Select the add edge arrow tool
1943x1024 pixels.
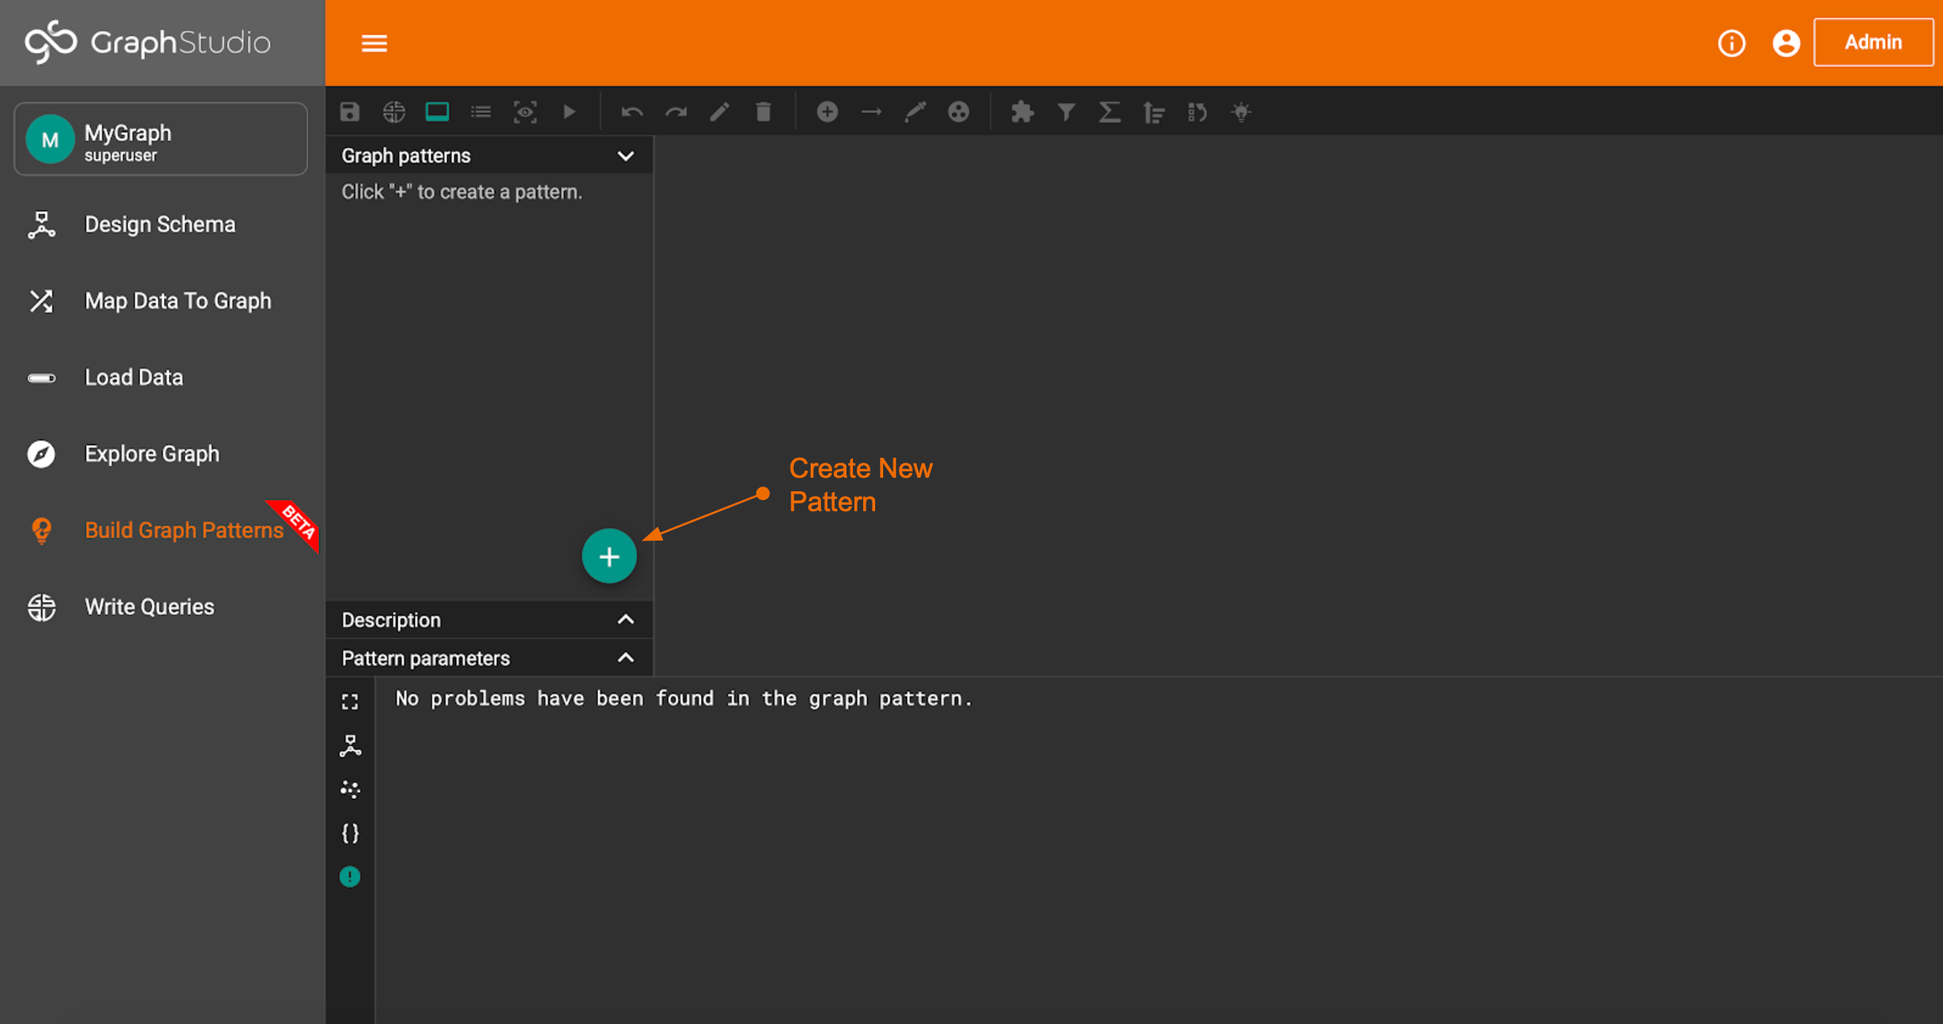[x=871, y=111]
